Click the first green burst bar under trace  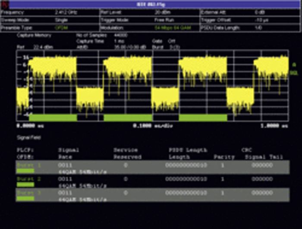tap(53, 118)
